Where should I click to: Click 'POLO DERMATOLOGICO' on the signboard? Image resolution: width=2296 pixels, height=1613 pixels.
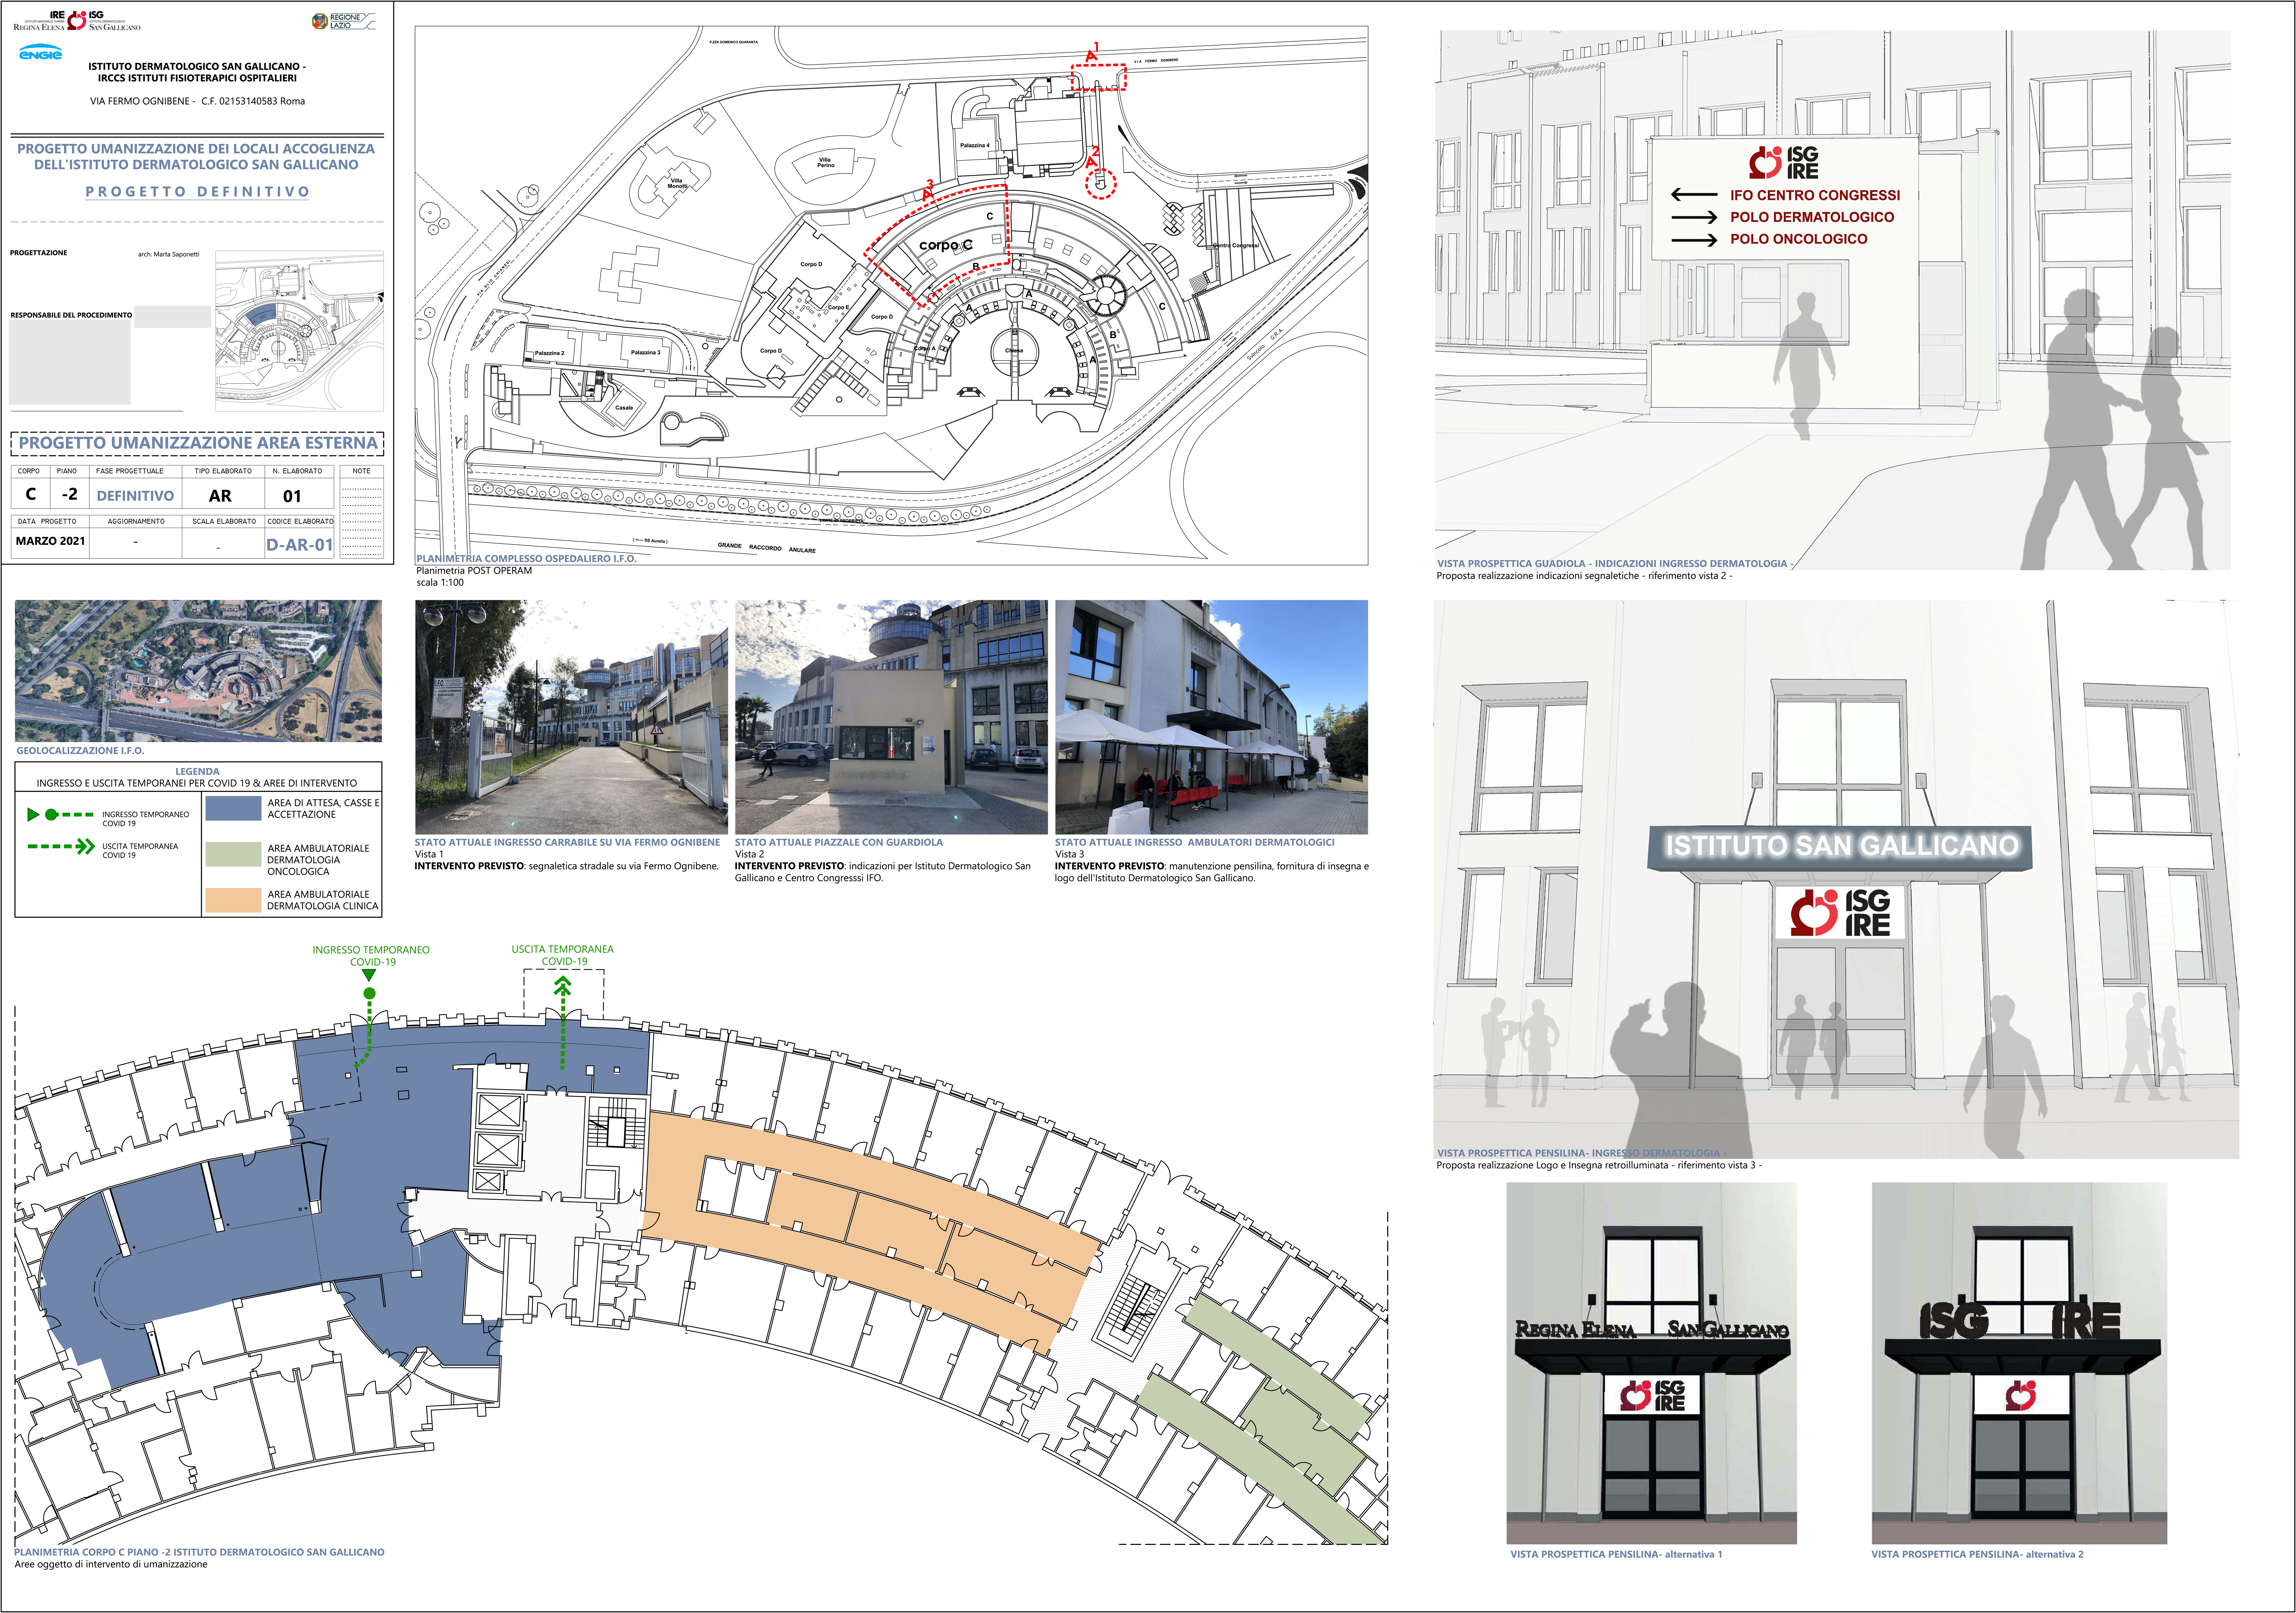coord(1812,217)
